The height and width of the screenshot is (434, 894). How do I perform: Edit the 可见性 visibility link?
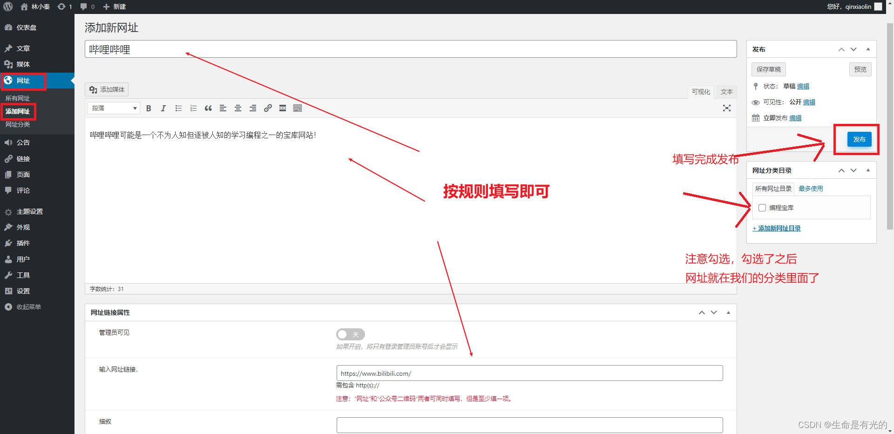pos(809,102)
